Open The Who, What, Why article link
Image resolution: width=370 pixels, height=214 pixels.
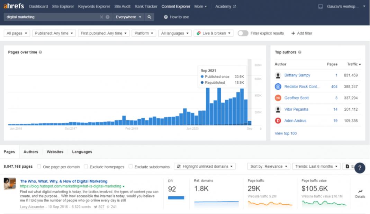[64, 181]
